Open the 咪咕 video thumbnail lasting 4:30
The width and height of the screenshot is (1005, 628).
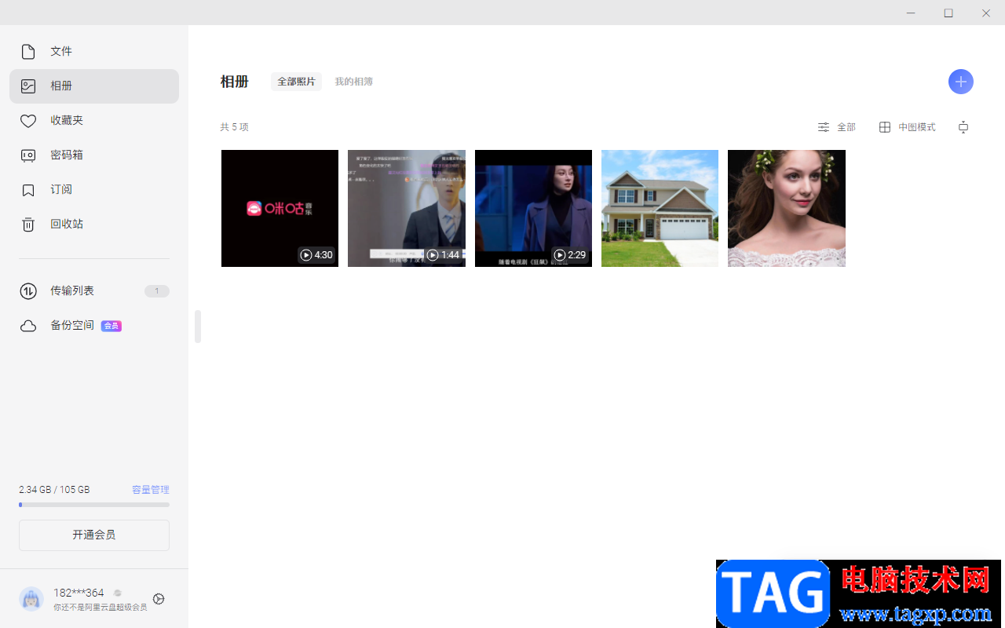280,208
